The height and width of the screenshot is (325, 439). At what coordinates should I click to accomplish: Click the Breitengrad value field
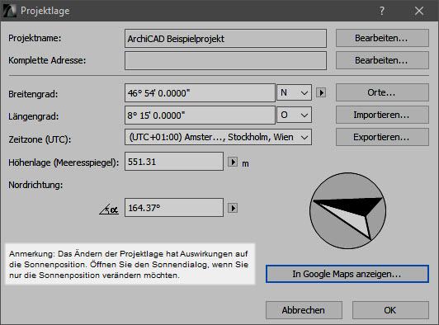[200, 93]
